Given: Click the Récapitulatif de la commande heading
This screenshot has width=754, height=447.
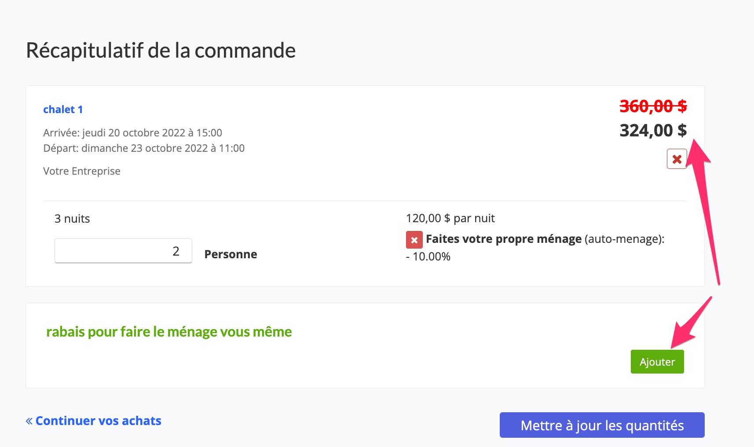Looking at the screenshot, I should click(161, 51).
